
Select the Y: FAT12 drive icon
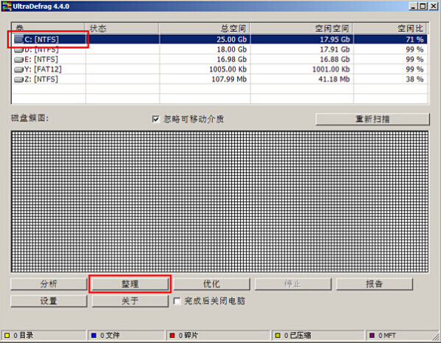click(x=19, y=69)
